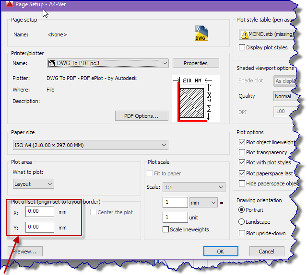The image size is (307, 275).
Task: Click the X plot offset field
Action: [x=40, y=211]
